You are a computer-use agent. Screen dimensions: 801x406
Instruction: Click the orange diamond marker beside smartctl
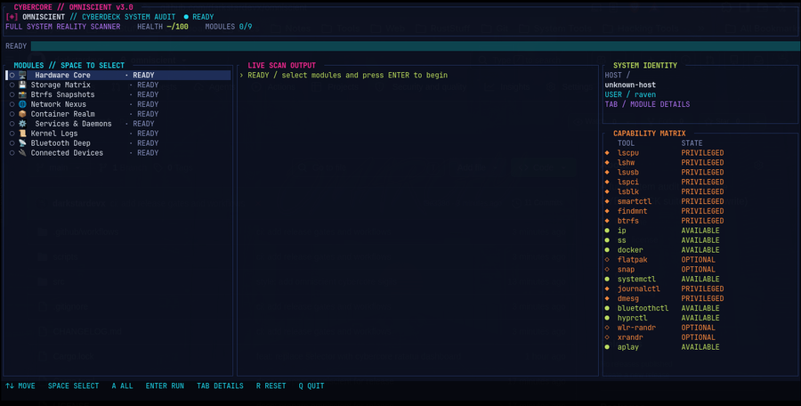click(x=607, y=201)
